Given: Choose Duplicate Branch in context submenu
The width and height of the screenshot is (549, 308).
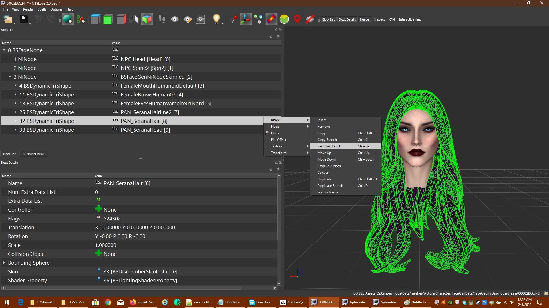Looking at the screenshot, I should pyautogui.click(x=345, y=186).
